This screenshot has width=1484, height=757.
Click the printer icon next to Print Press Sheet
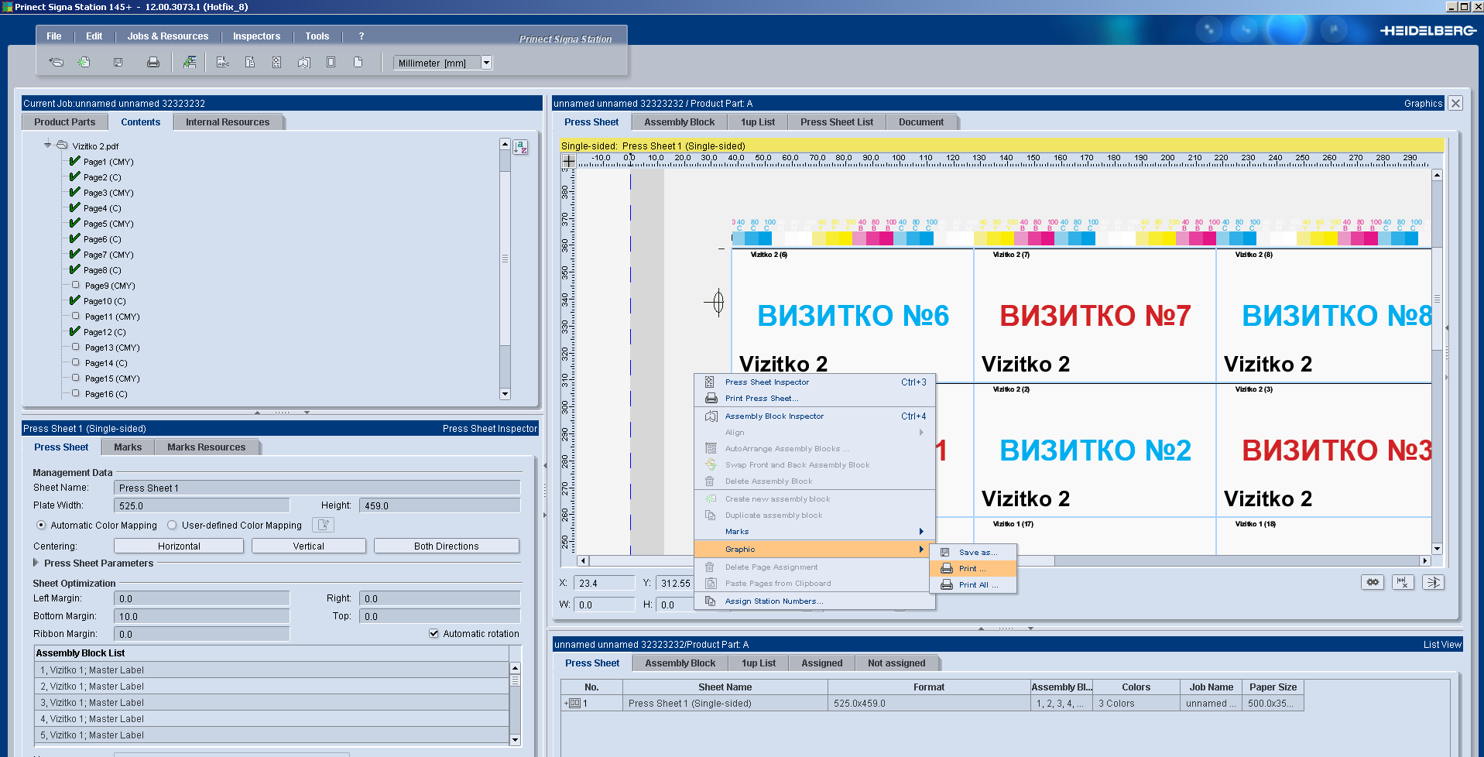point(711,398)
